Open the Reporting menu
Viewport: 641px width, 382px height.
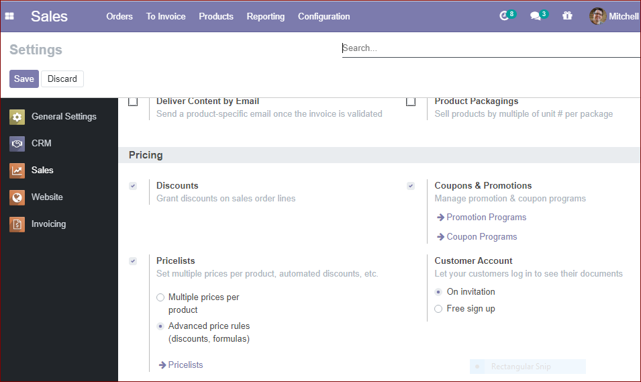266,16
